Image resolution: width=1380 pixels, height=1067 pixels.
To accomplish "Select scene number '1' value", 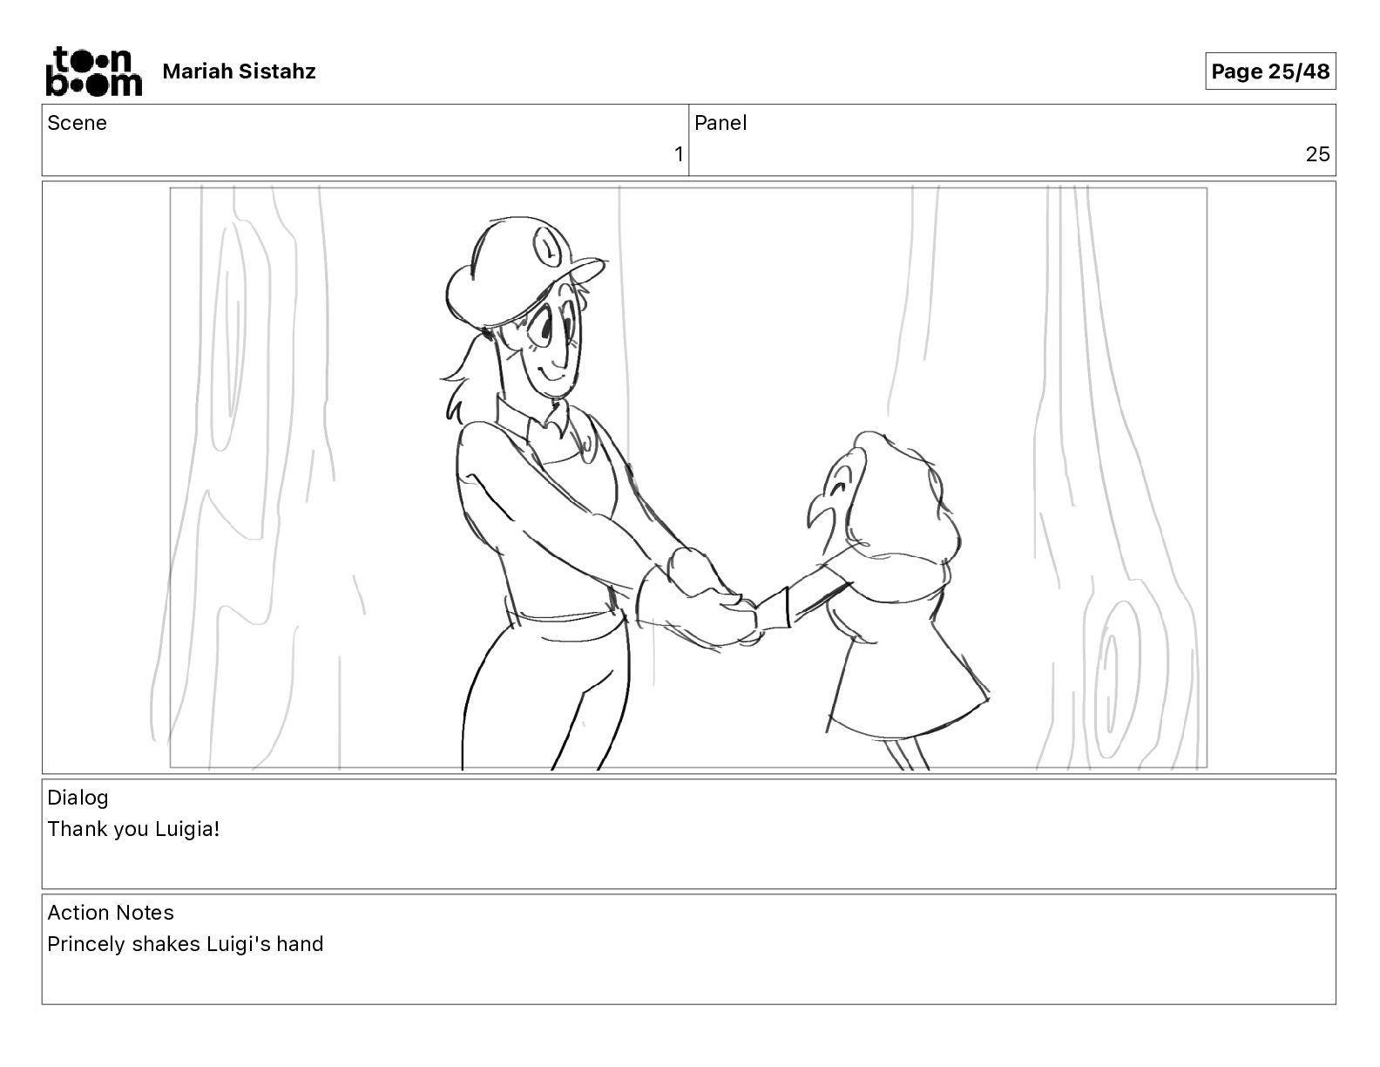I will click(679, 154).
